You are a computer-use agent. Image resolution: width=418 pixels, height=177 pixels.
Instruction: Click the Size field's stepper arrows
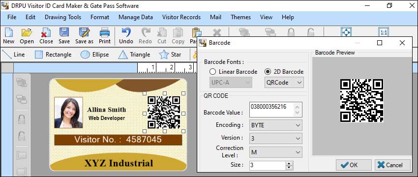289,166
